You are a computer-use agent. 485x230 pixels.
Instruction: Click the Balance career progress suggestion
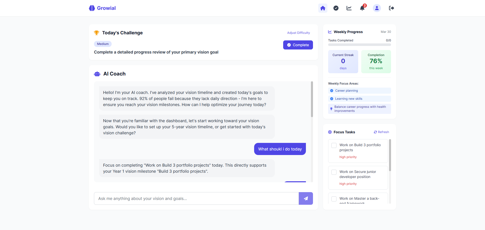(359, 109)
